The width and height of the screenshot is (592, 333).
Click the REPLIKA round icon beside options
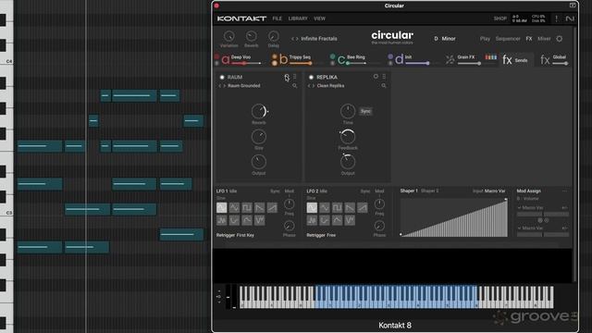click(x=376, y=77)
